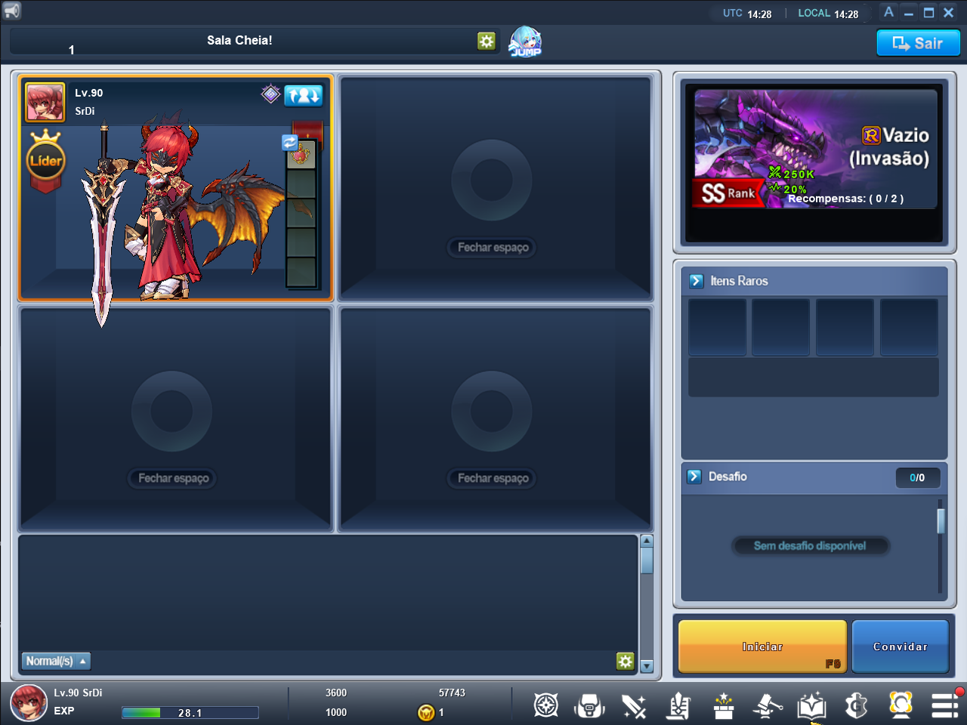Click the Desafio 0/0 counter
Viewport: 967px width, 725px height.
(918, 478)
